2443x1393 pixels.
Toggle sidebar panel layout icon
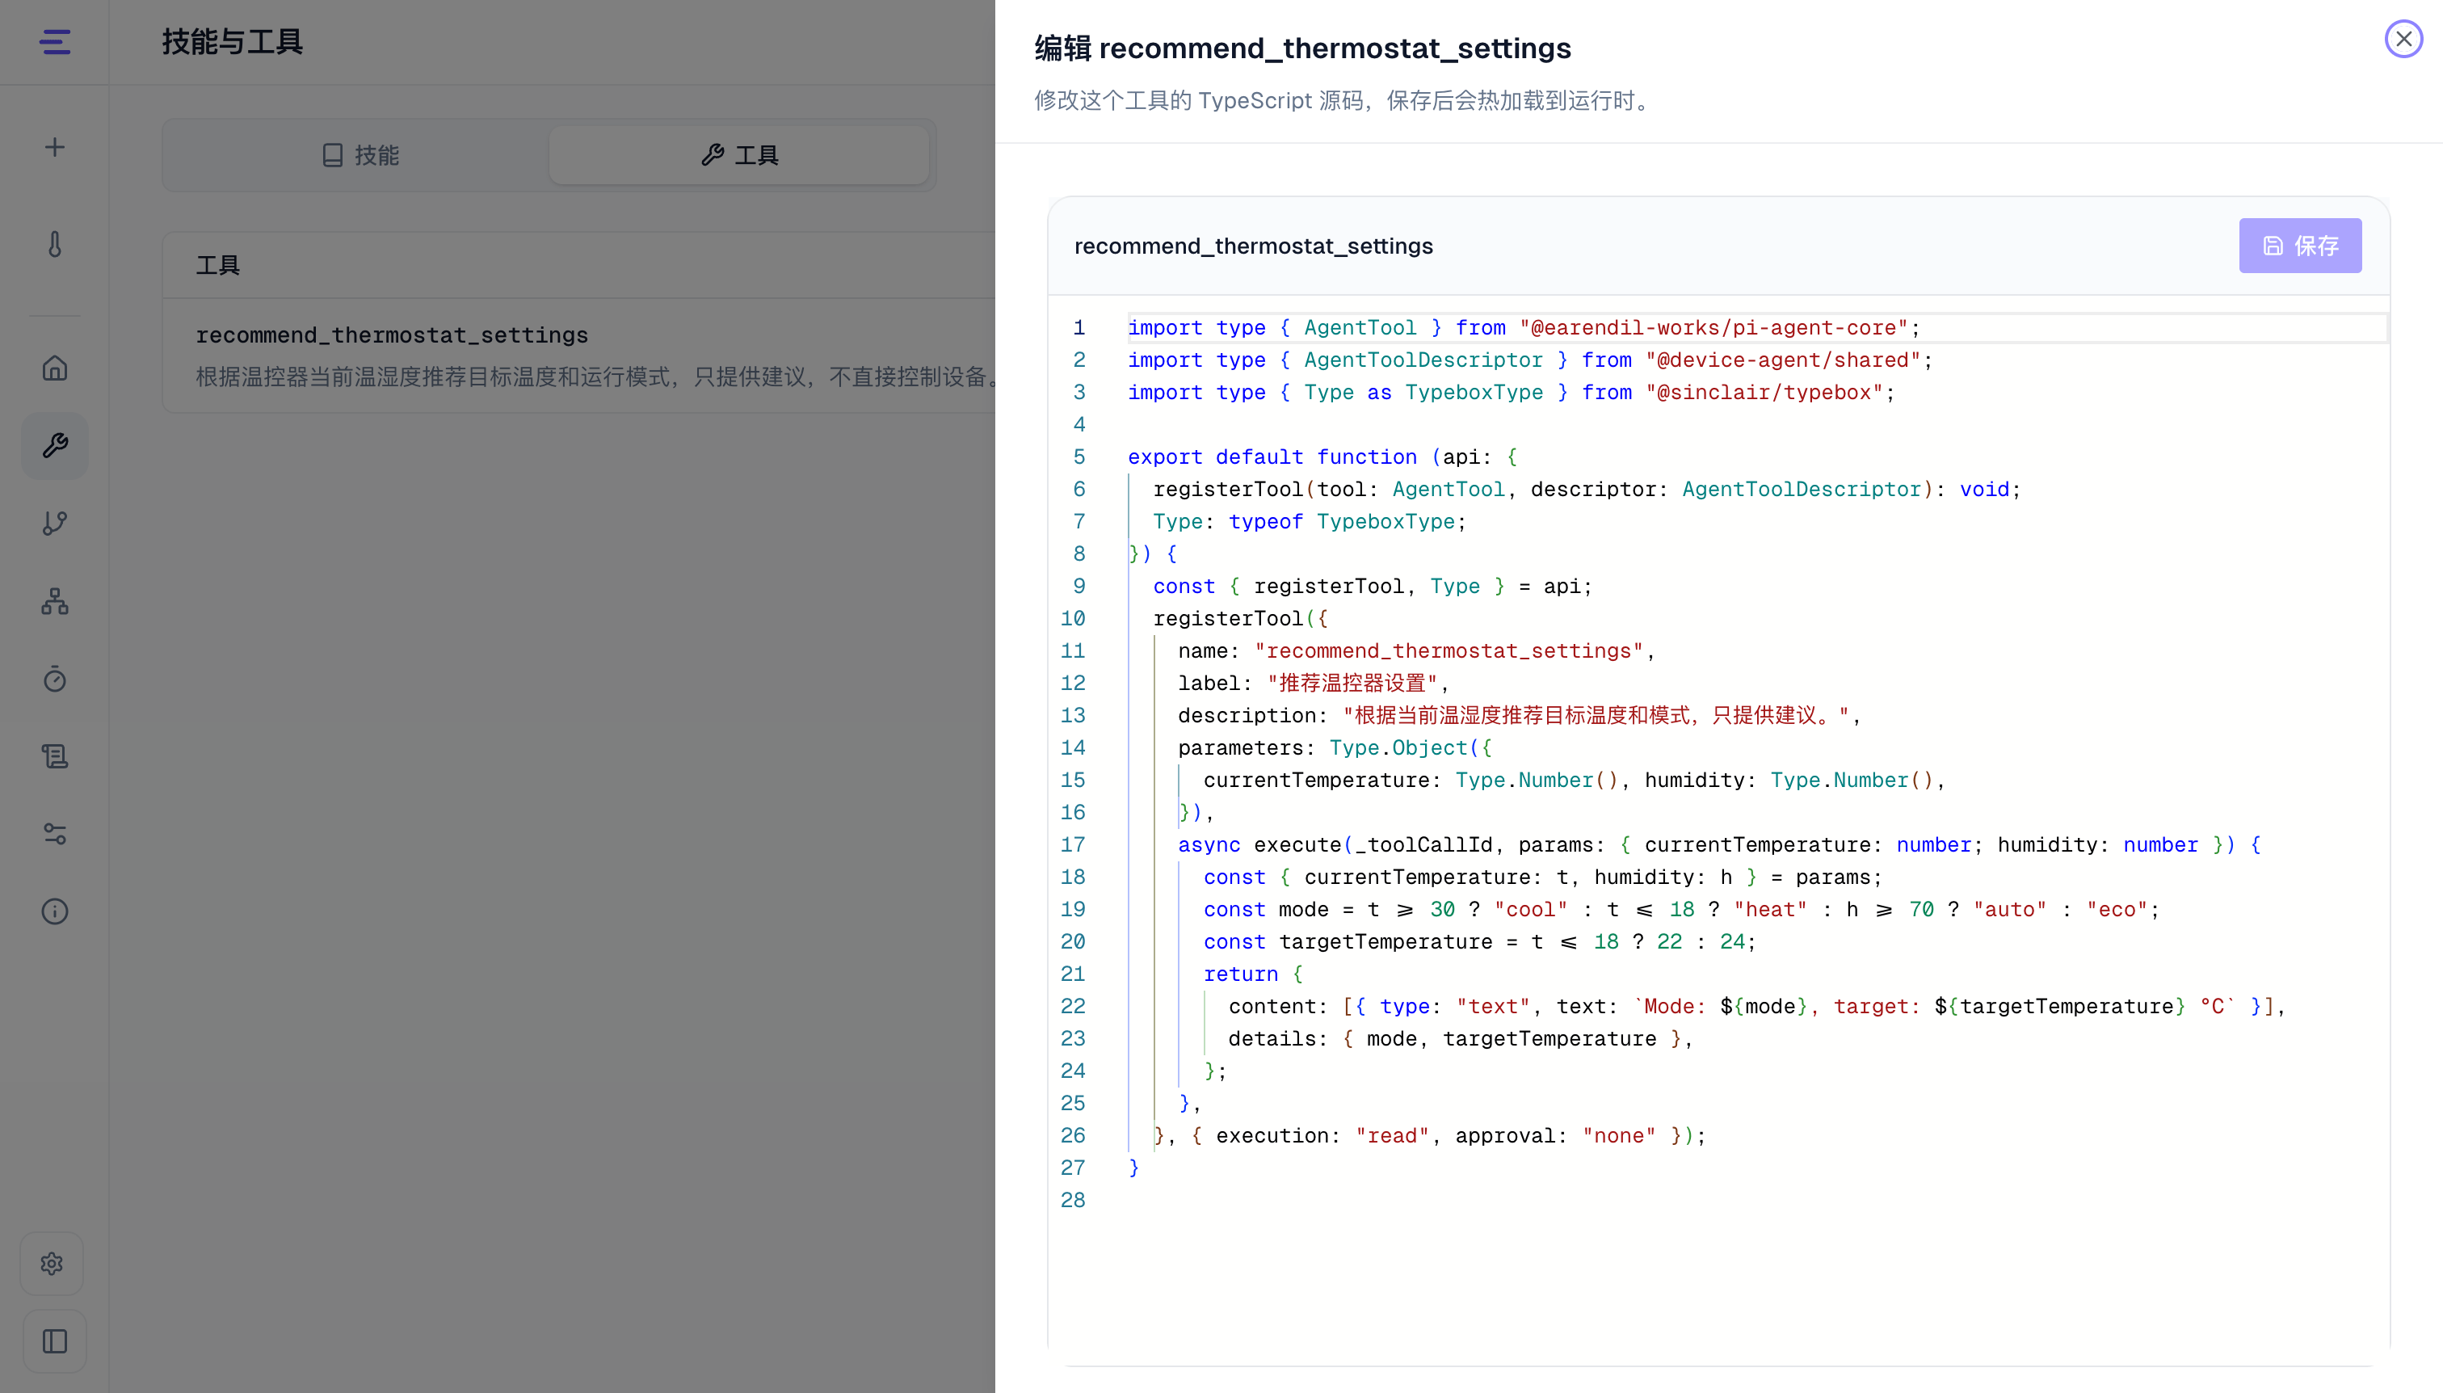tap(54, 1341)
